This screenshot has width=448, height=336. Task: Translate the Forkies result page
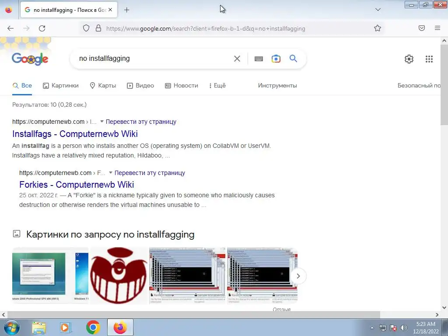coord(150,173)
